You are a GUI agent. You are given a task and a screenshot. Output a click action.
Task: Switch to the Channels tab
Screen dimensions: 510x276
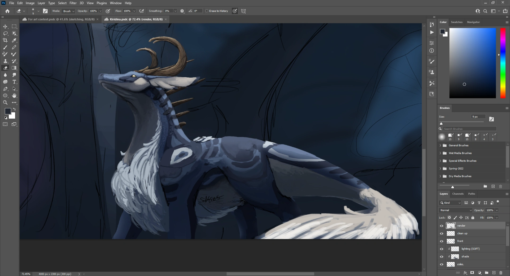point(457,194)
